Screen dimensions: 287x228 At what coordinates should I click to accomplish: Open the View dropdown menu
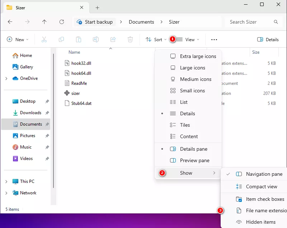point(188,39)
